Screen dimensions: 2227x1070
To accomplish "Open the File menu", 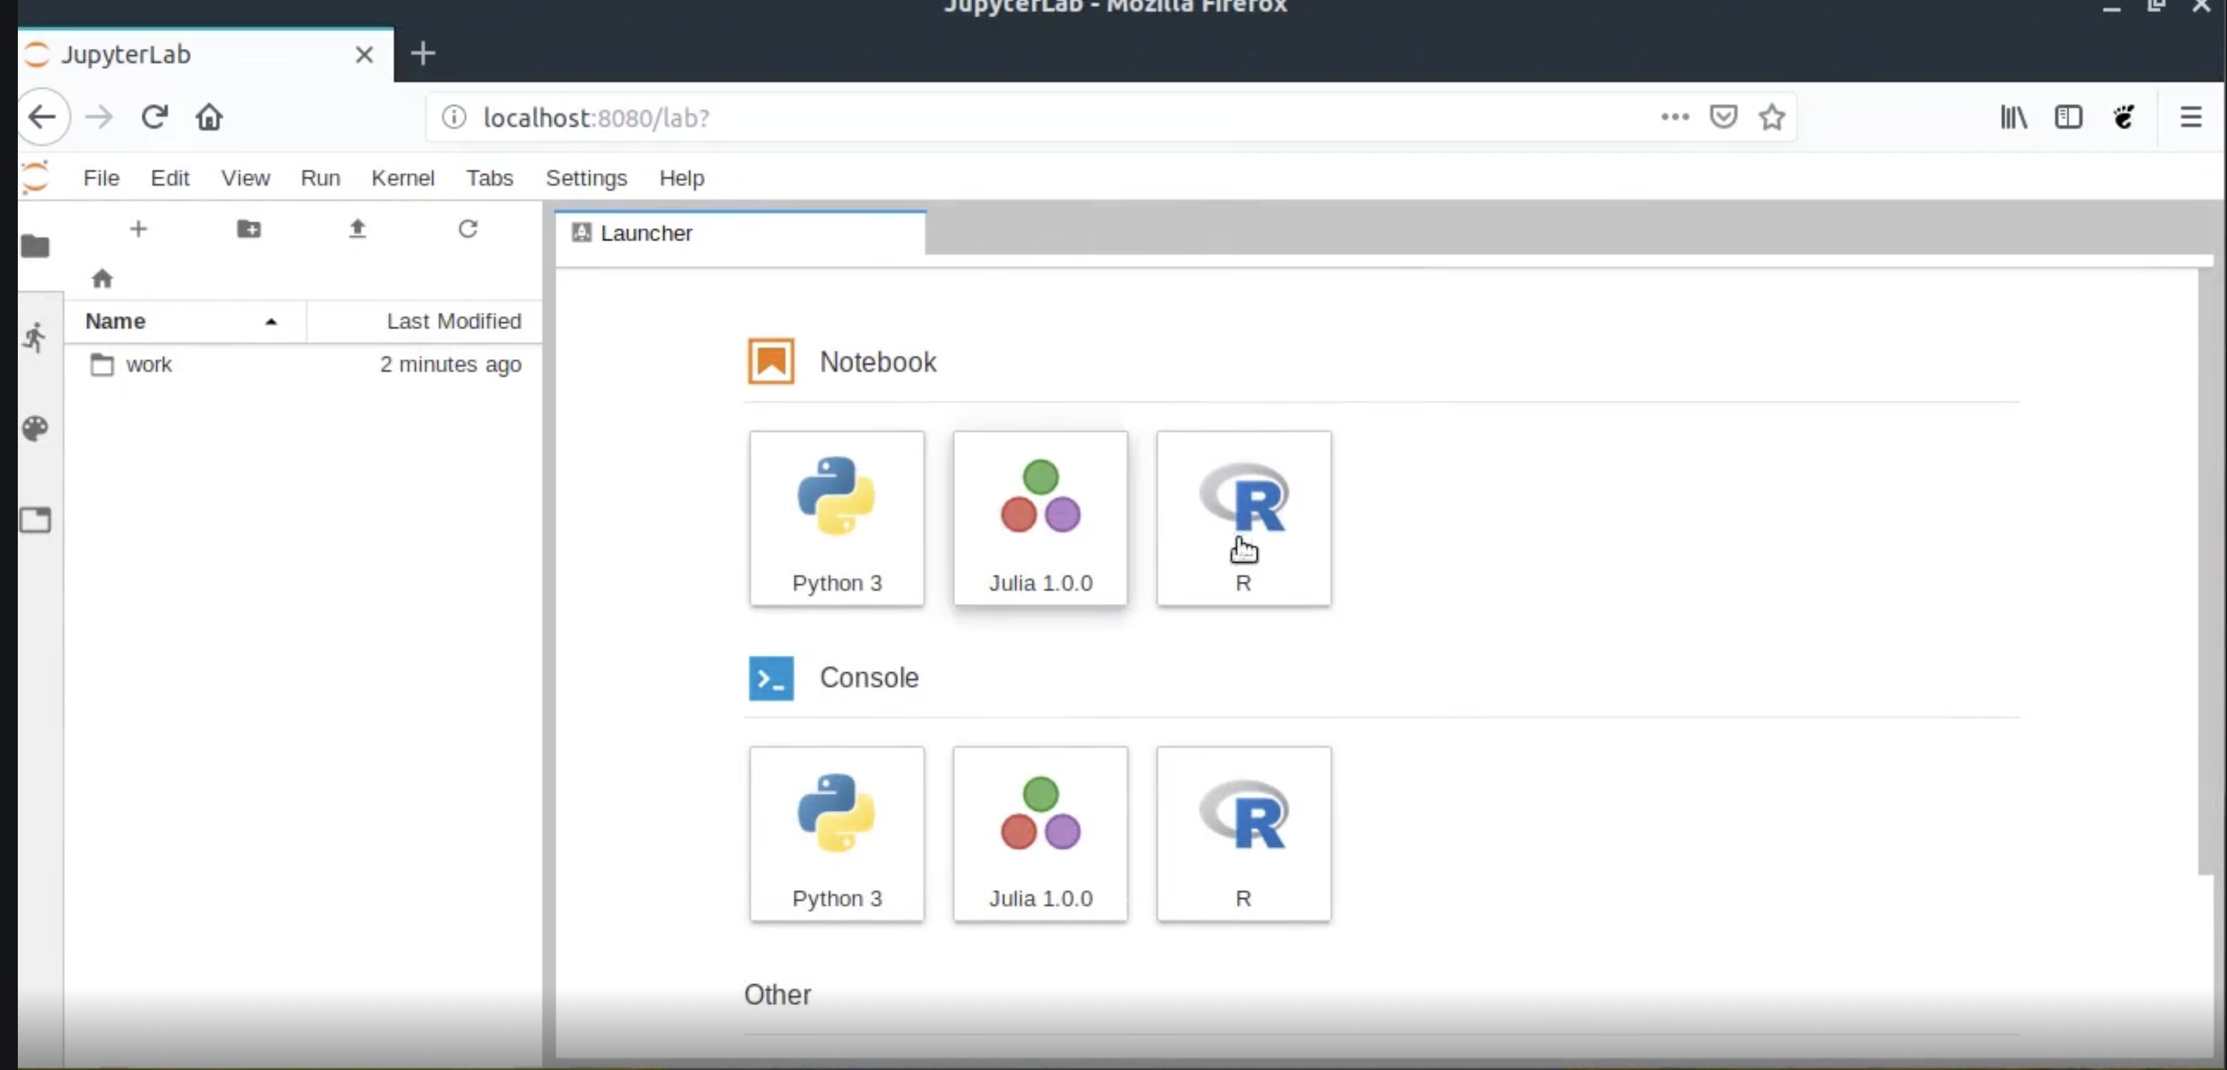I will (101, 177).
